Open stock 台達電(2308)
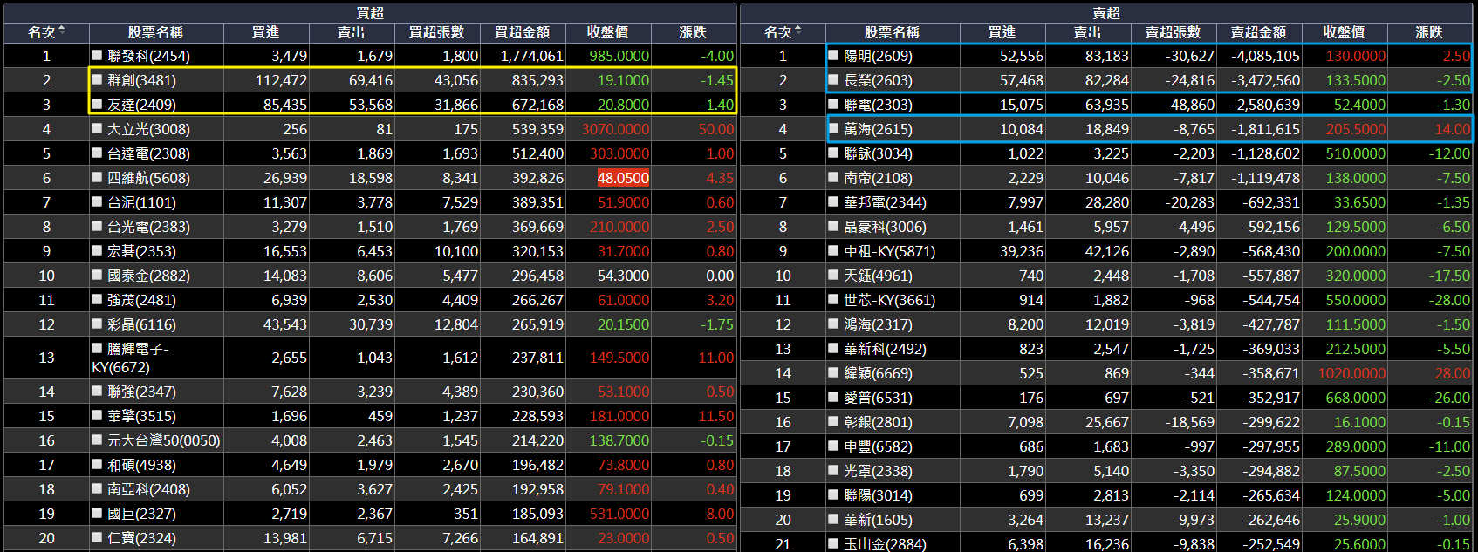This screenshot has width=1478, height=552. click(x=148, y=153)
